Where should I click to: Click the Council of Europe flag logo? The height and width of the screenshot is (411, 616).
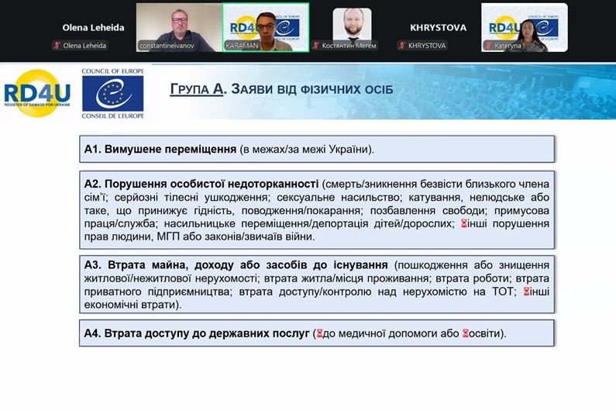[113, 94]
